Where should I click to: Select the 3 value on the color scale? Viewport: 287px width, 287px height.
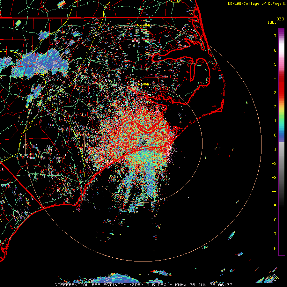click(x=275, y=92)
